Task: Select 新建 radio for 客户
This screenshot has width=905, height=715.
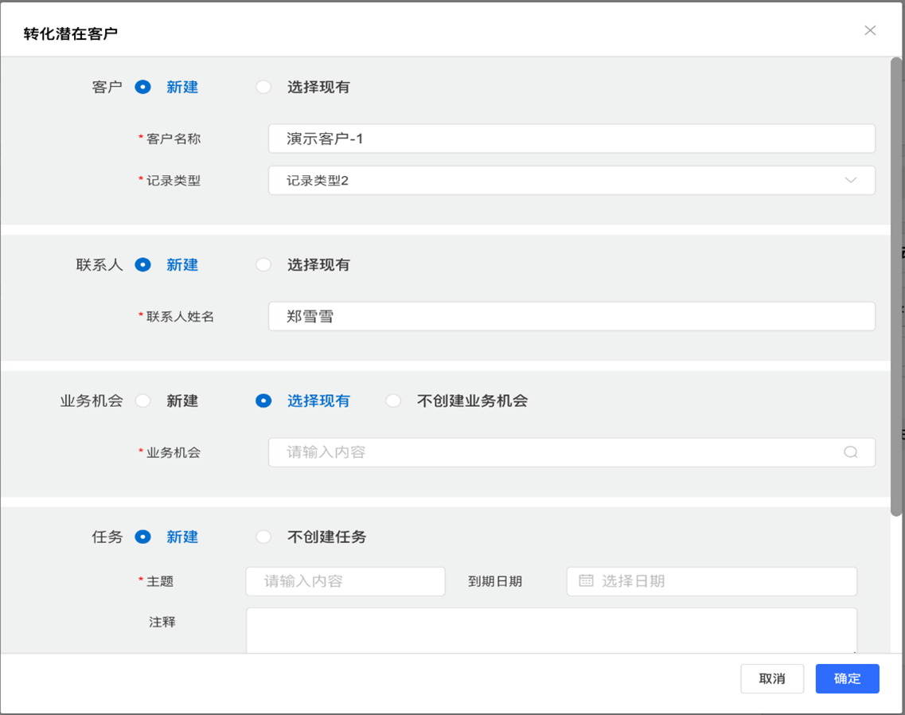Action: coord(143,88)
